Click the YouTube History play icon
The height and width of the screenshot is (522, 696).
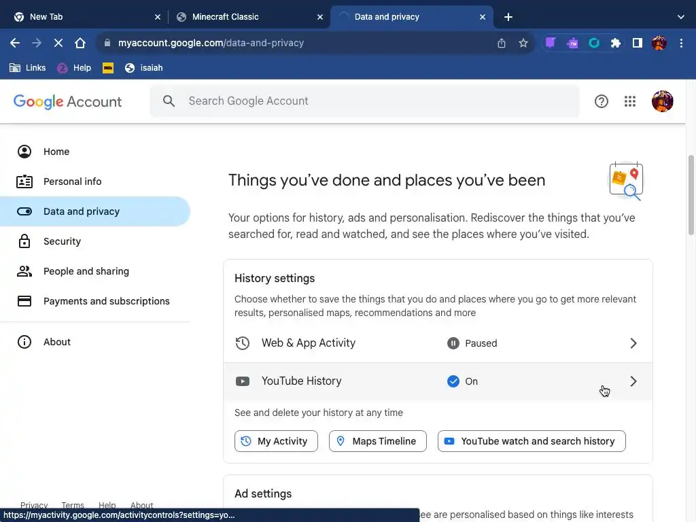(243, 381)
